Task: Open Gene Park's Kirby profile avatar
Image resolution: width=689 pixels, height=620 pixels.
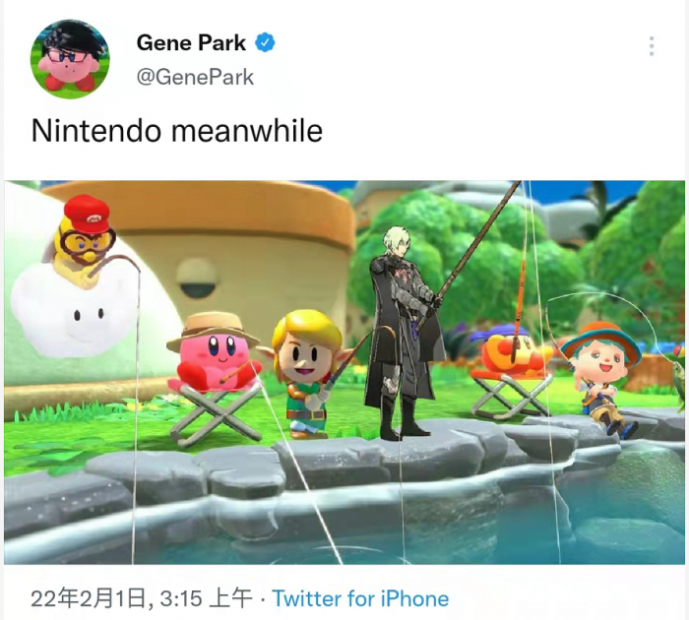Action: [70, 59]
